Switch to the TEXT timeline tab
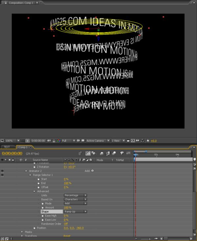Image resolution: width=197 pixels, height=241 pixels. pos(7,147)
